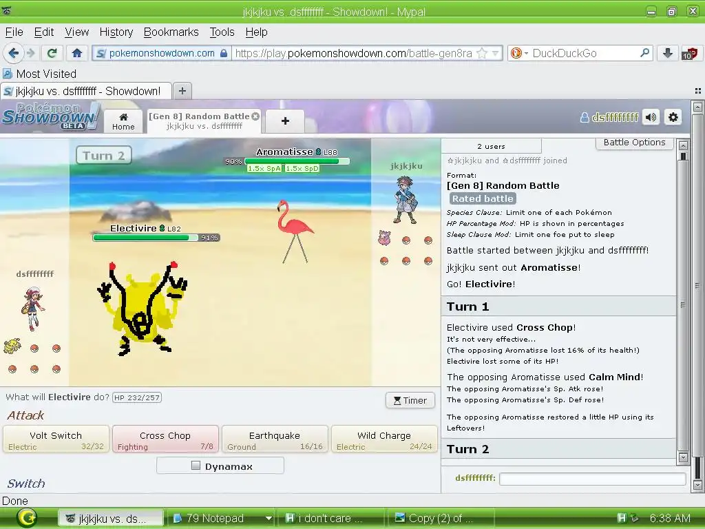Go back with the browser back arrow
Screen dimensions: 705x529
pos(14,53)
